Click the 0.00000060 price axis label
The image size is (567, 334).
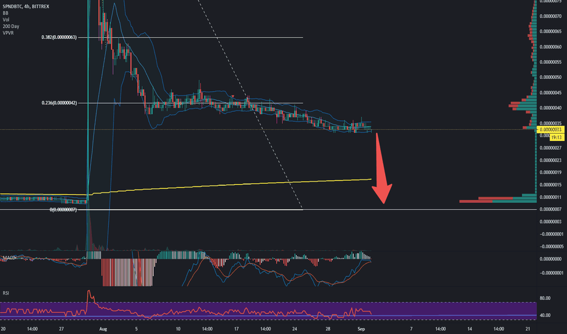[x=551, y=47]
